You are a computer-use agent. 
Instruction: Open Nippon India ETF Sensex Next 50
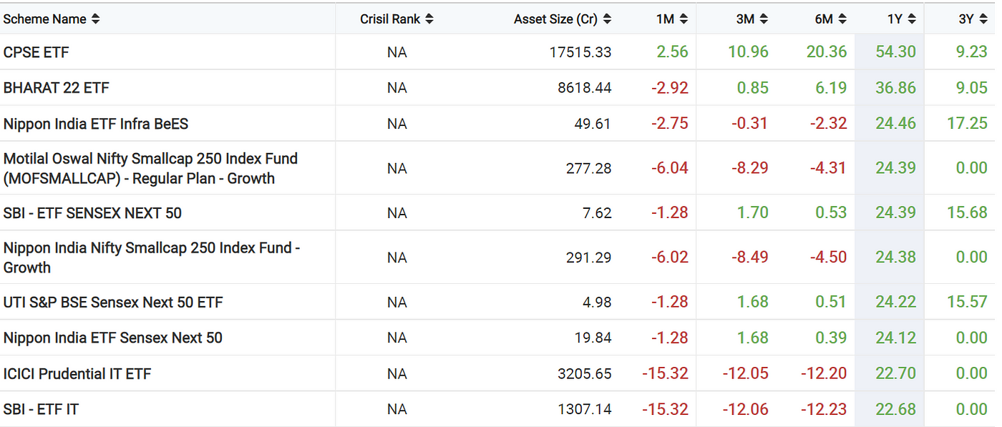tap(112, 338)
